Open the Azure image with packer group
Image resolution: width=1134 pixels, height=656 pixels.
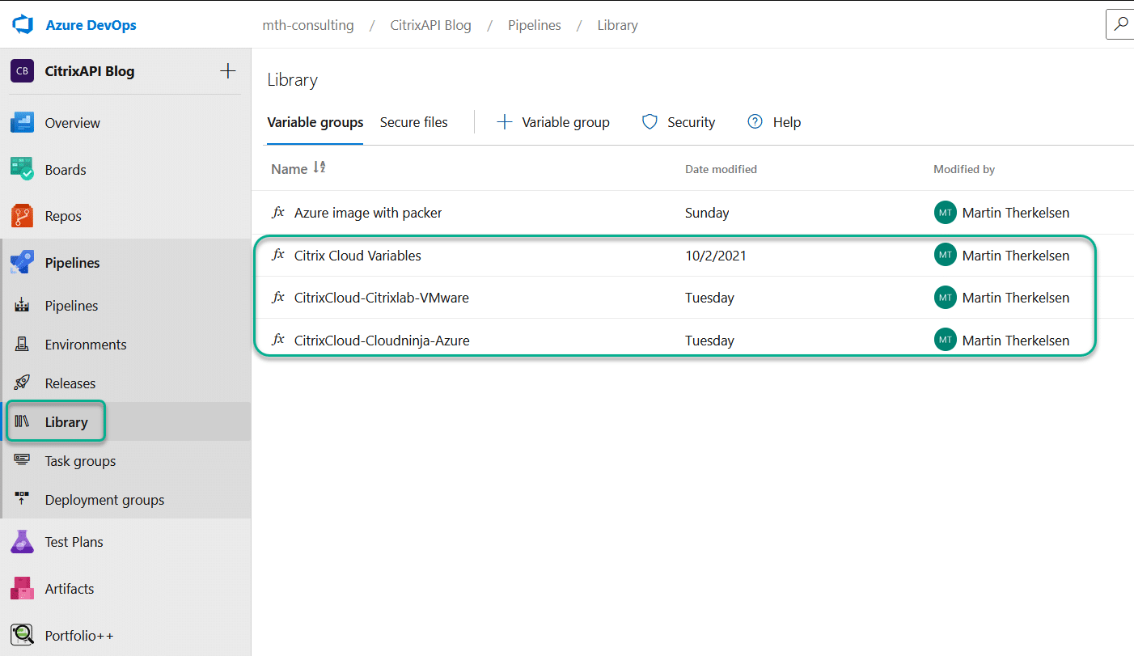(368, 213)
